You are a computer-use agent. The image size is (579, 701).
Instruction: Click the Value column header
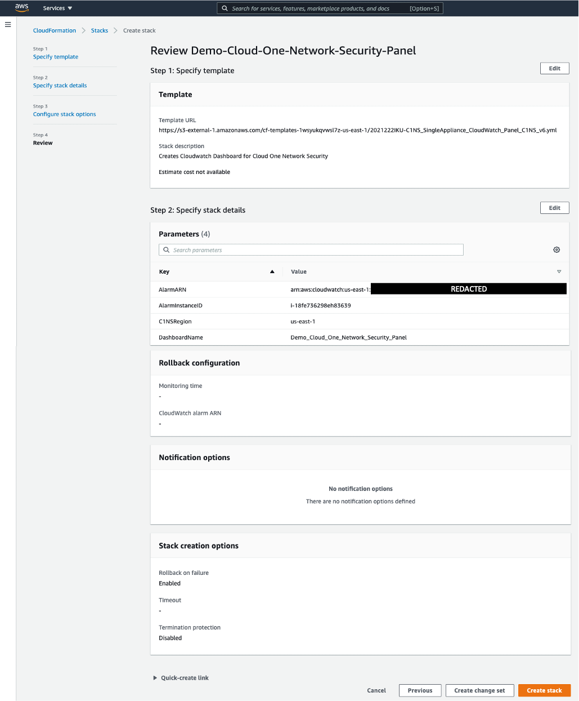pos(299,272)
